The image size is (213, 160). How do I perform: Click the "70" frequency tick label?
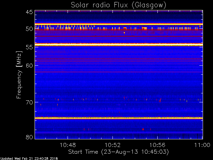[x=29, y=102]
